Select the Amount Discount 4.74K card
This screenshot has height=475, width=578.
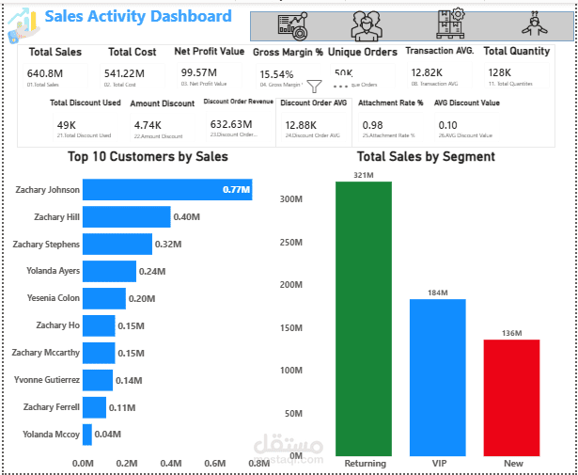tap(163, 128)
